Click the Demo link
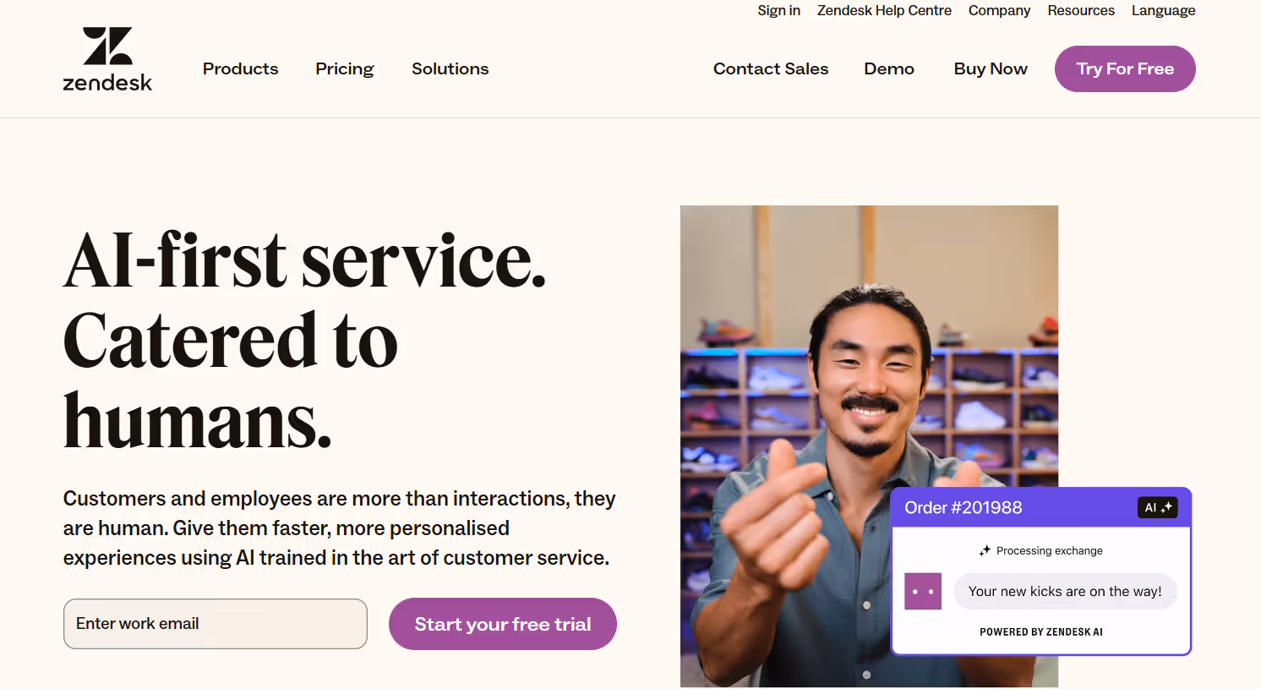This screenshot has height=689, width=1261. 888,68
